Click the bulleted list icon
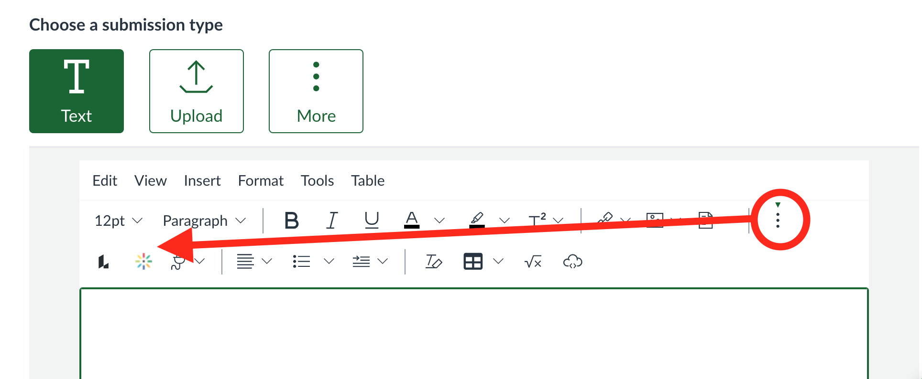 [x=301, y=262]
